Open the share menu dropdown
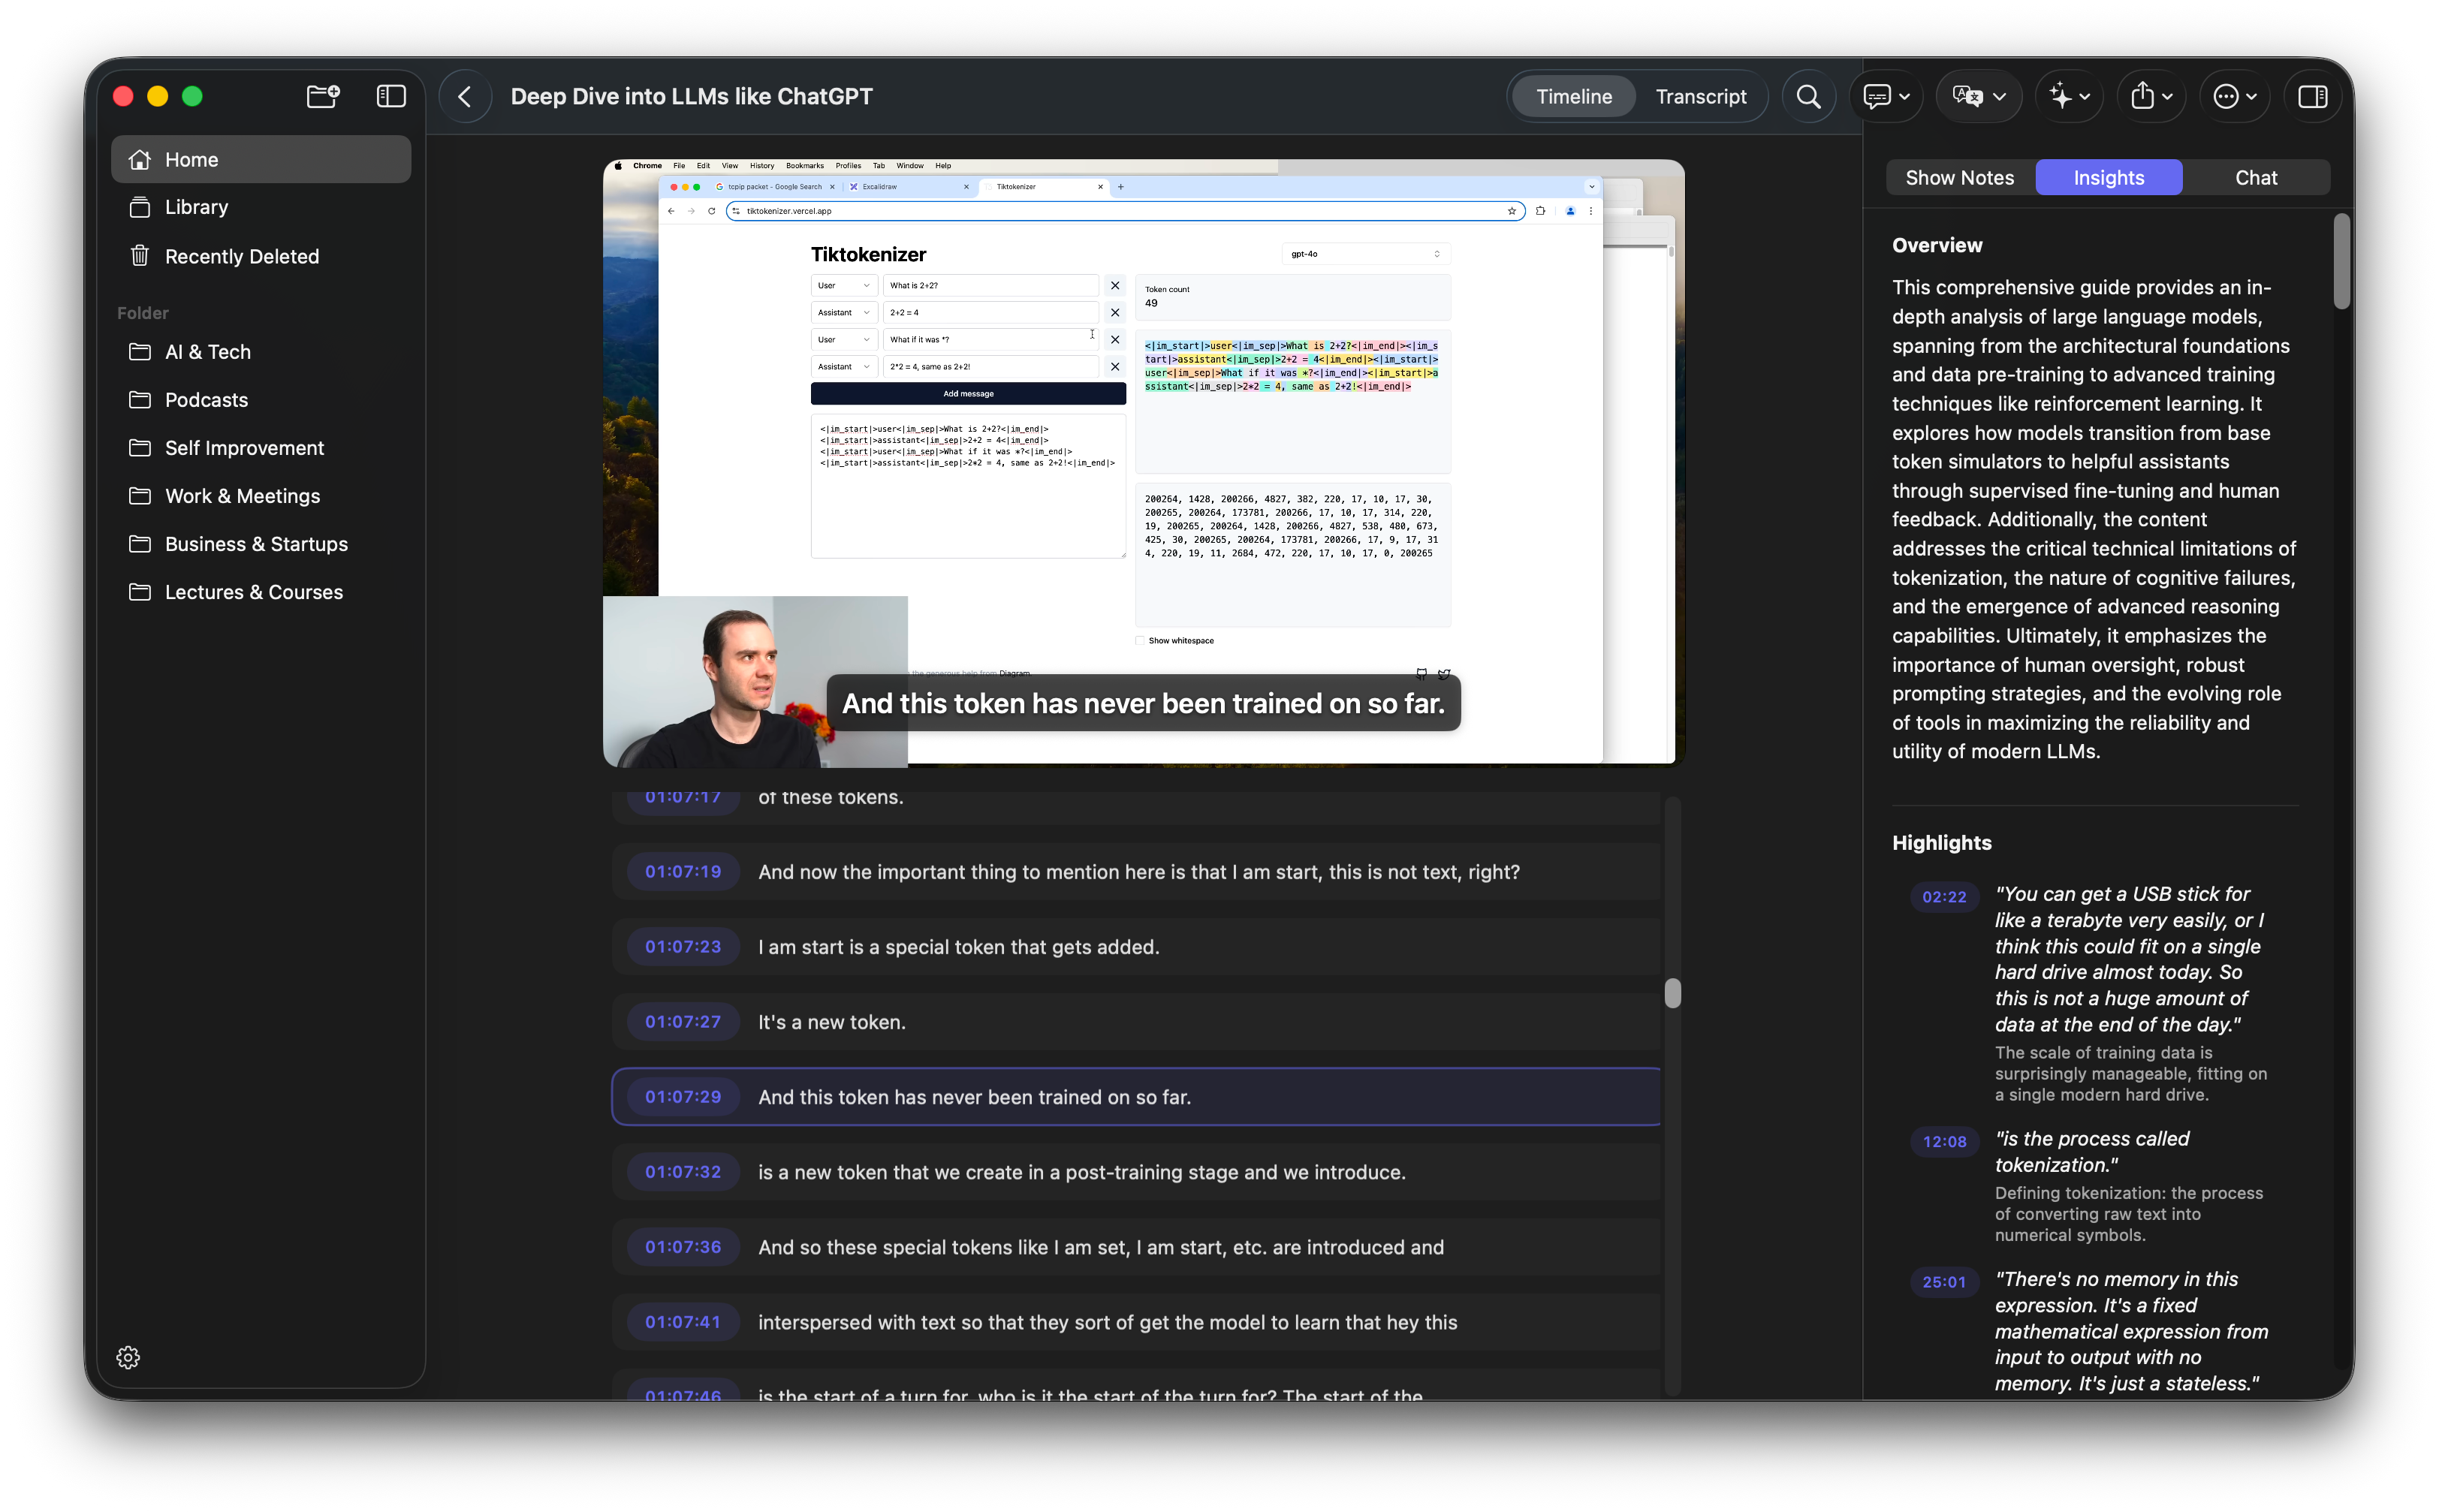Image resolution: width=2439 pixels, height=1512 pixels. pos(2151,96)
